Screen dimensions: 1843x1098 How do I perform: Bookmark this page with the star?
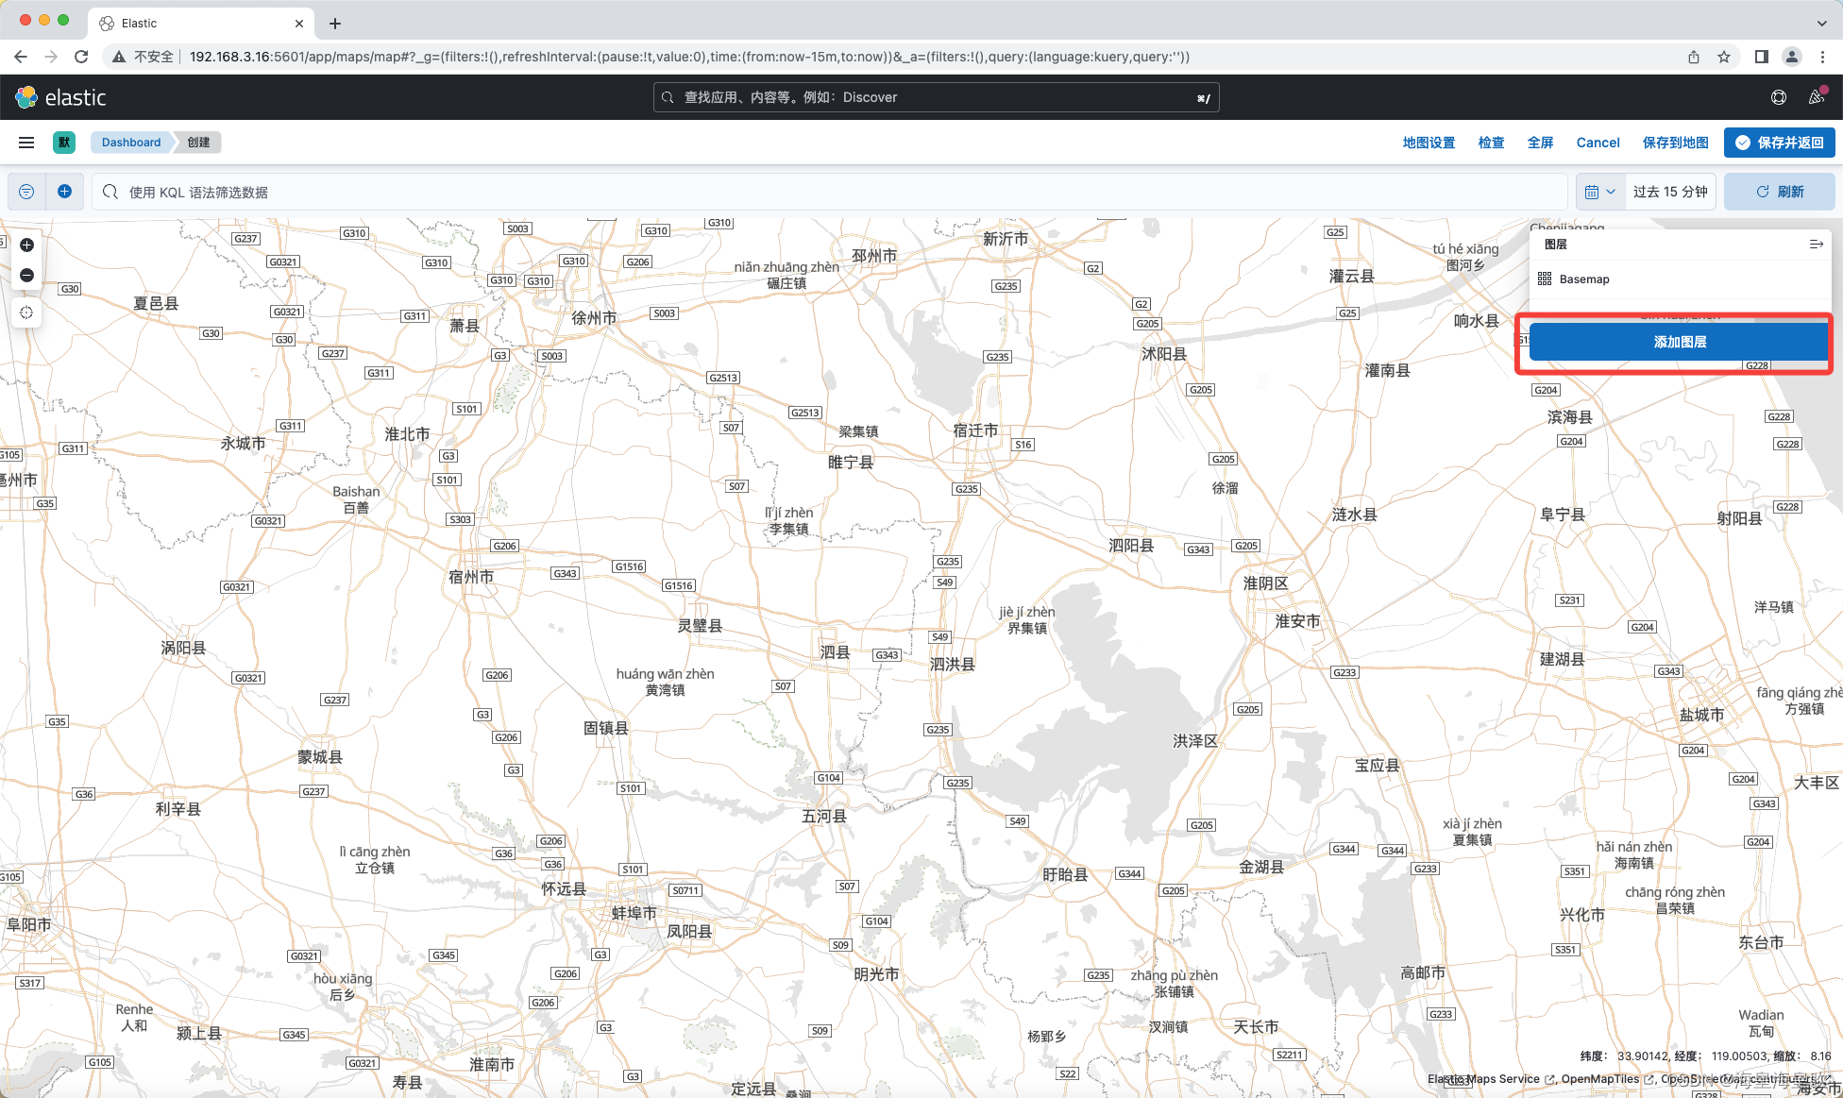click(x=1724, y=57)
